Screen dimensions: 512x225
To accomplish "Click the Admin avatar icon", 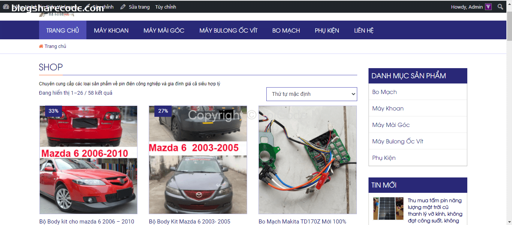I will coord(488,7).
